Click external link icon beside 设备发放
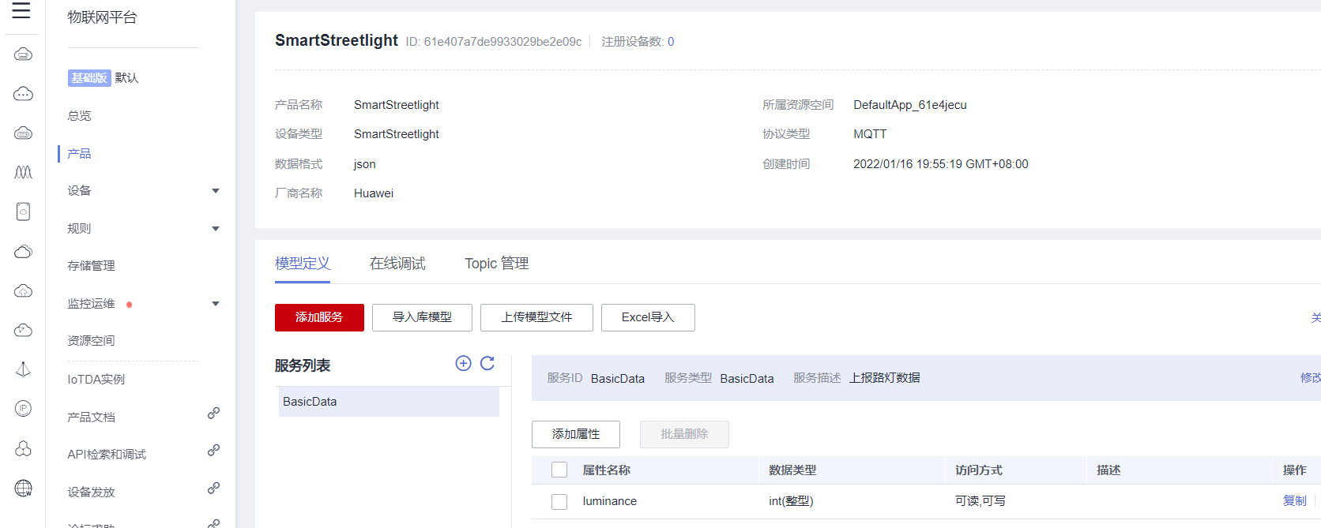This screenshot has height=528, width=1321. coord(213,488)
